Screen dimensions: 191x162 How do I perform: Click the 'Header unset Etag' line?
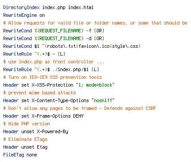(25, 147)
